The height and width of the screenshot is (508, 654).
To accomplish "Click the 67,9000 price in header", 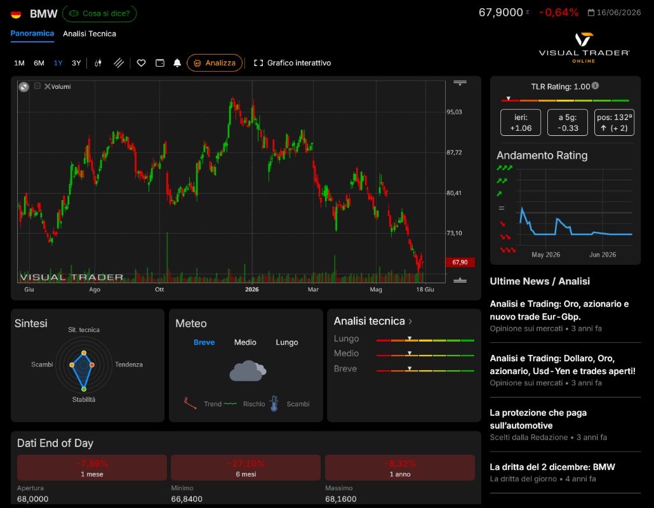I will click(500, 13).
